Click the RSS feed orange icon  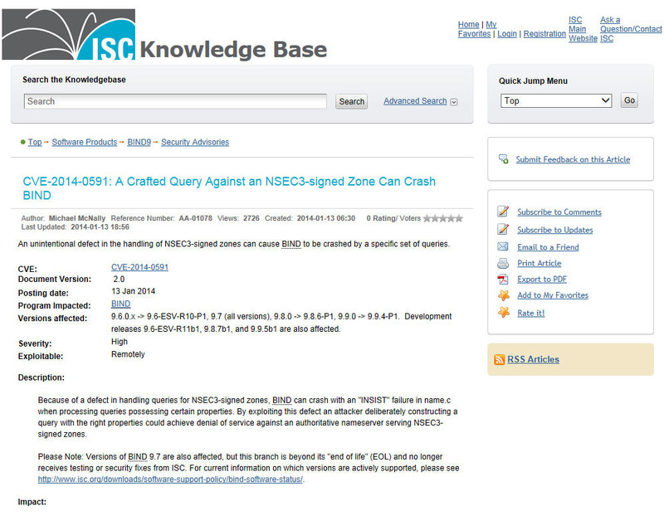499,360
